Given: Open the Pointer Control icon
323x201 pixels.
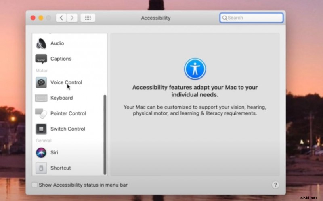Looking at the screenshot, I should [41, 113].
